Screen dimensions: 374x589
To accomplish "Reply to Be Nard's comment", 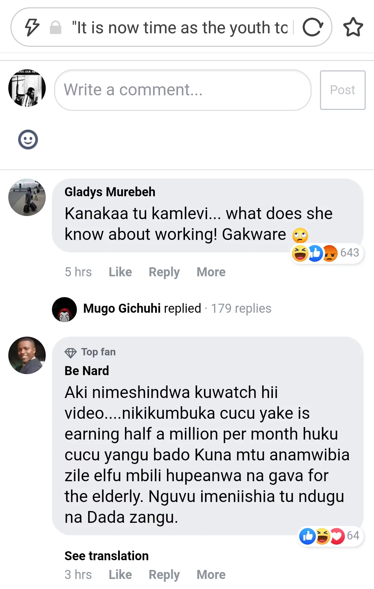I will pyautogui.click(x=164, y=575).
